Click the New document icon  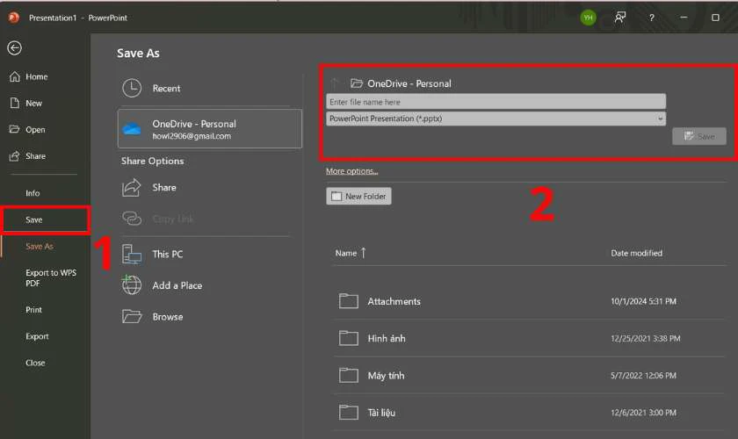15,103
